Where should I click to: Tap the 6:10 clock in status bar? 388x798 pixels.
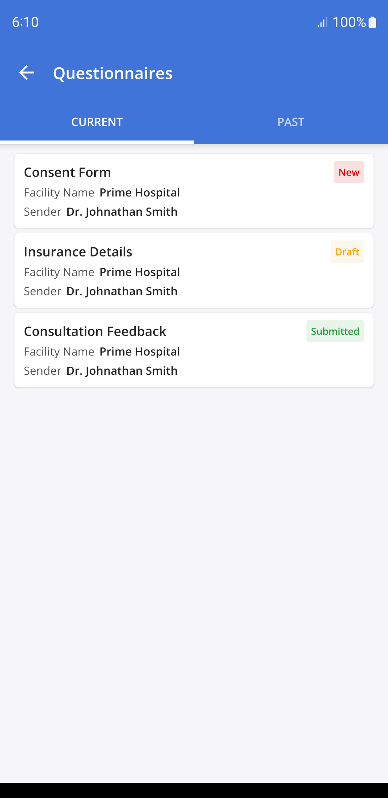click(x=25, y=22)
